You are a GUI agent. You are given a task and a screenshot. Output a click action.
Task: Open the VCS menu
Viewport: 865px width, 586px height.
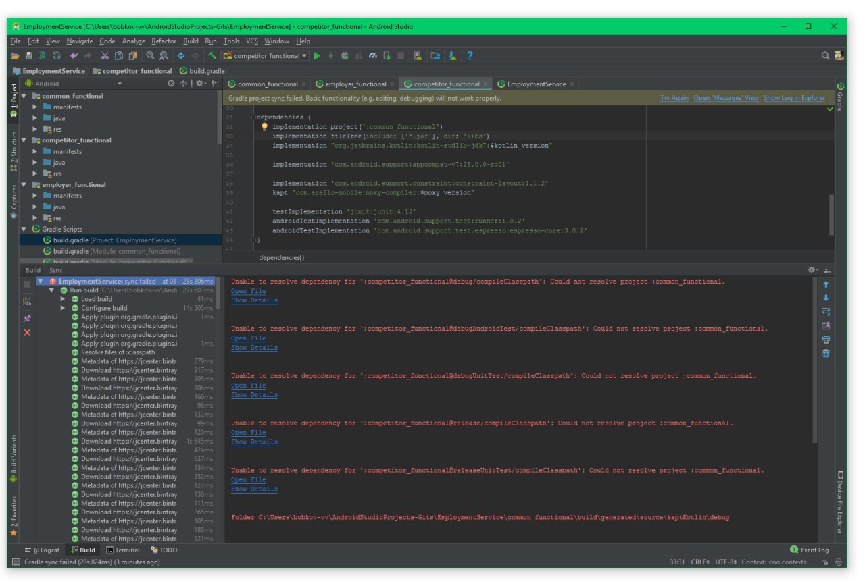251,41
